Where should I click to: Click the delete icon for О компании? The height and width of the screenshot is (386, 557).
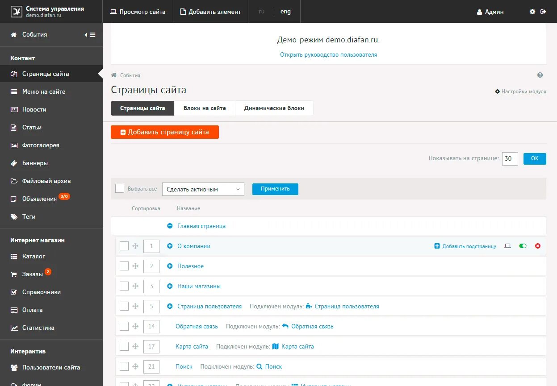(x=538, y=246)
